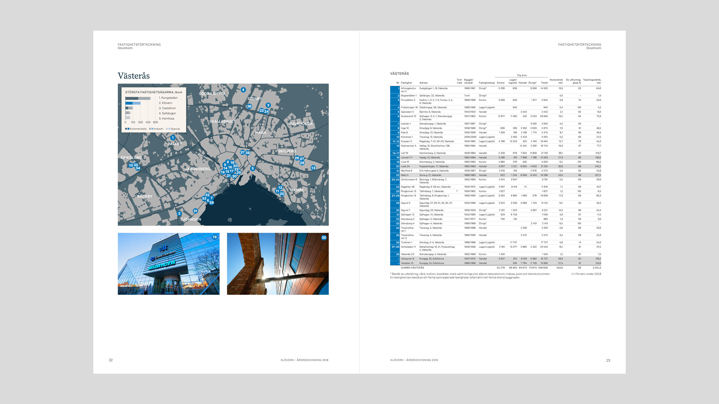This screenshot has width=719, height=404.
Task: Click the Fastighetstyp column header
Action: [x=487, y=83]
